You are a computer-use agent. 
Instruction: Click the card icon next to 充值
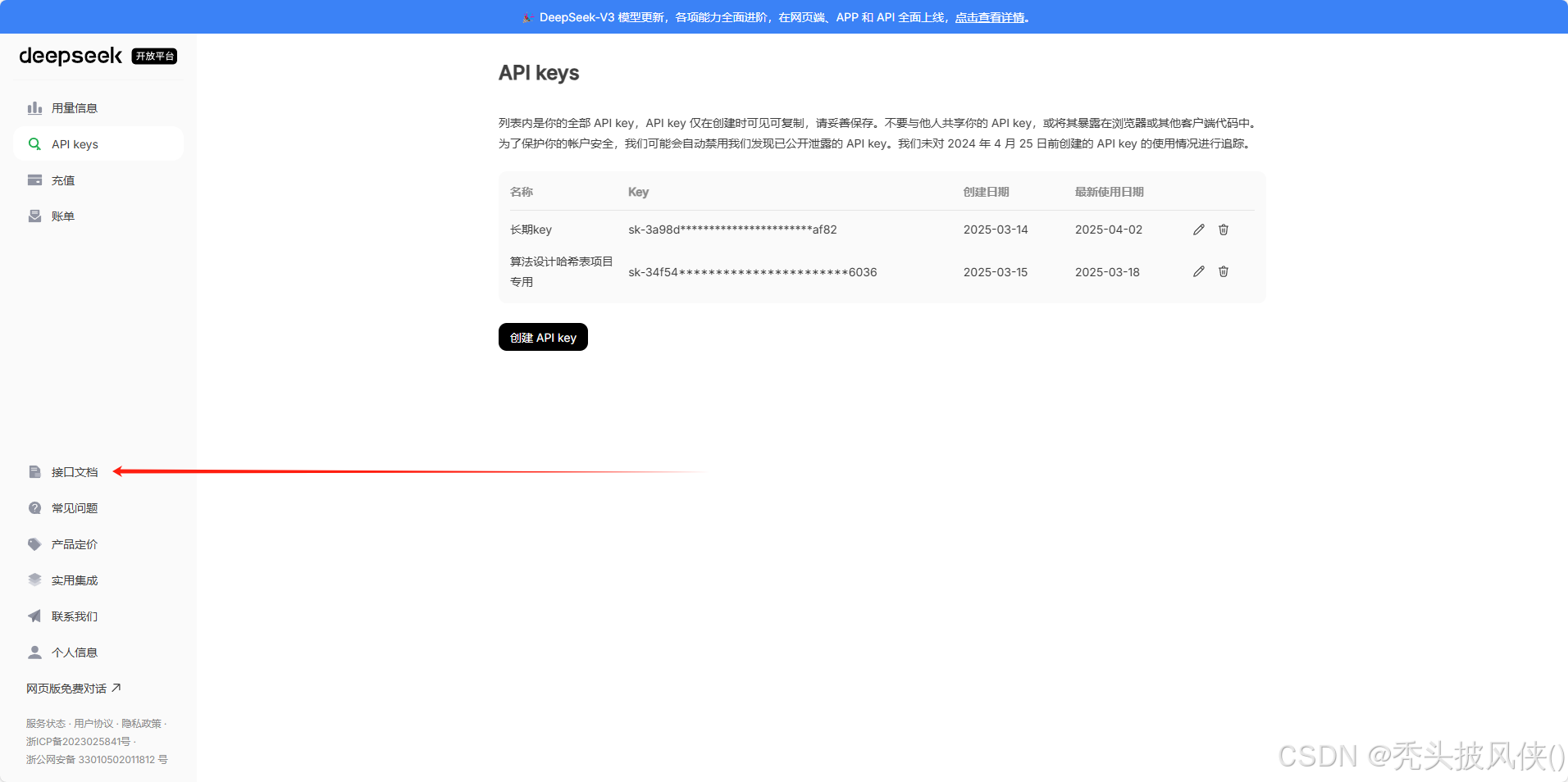(x=34, y=180)
